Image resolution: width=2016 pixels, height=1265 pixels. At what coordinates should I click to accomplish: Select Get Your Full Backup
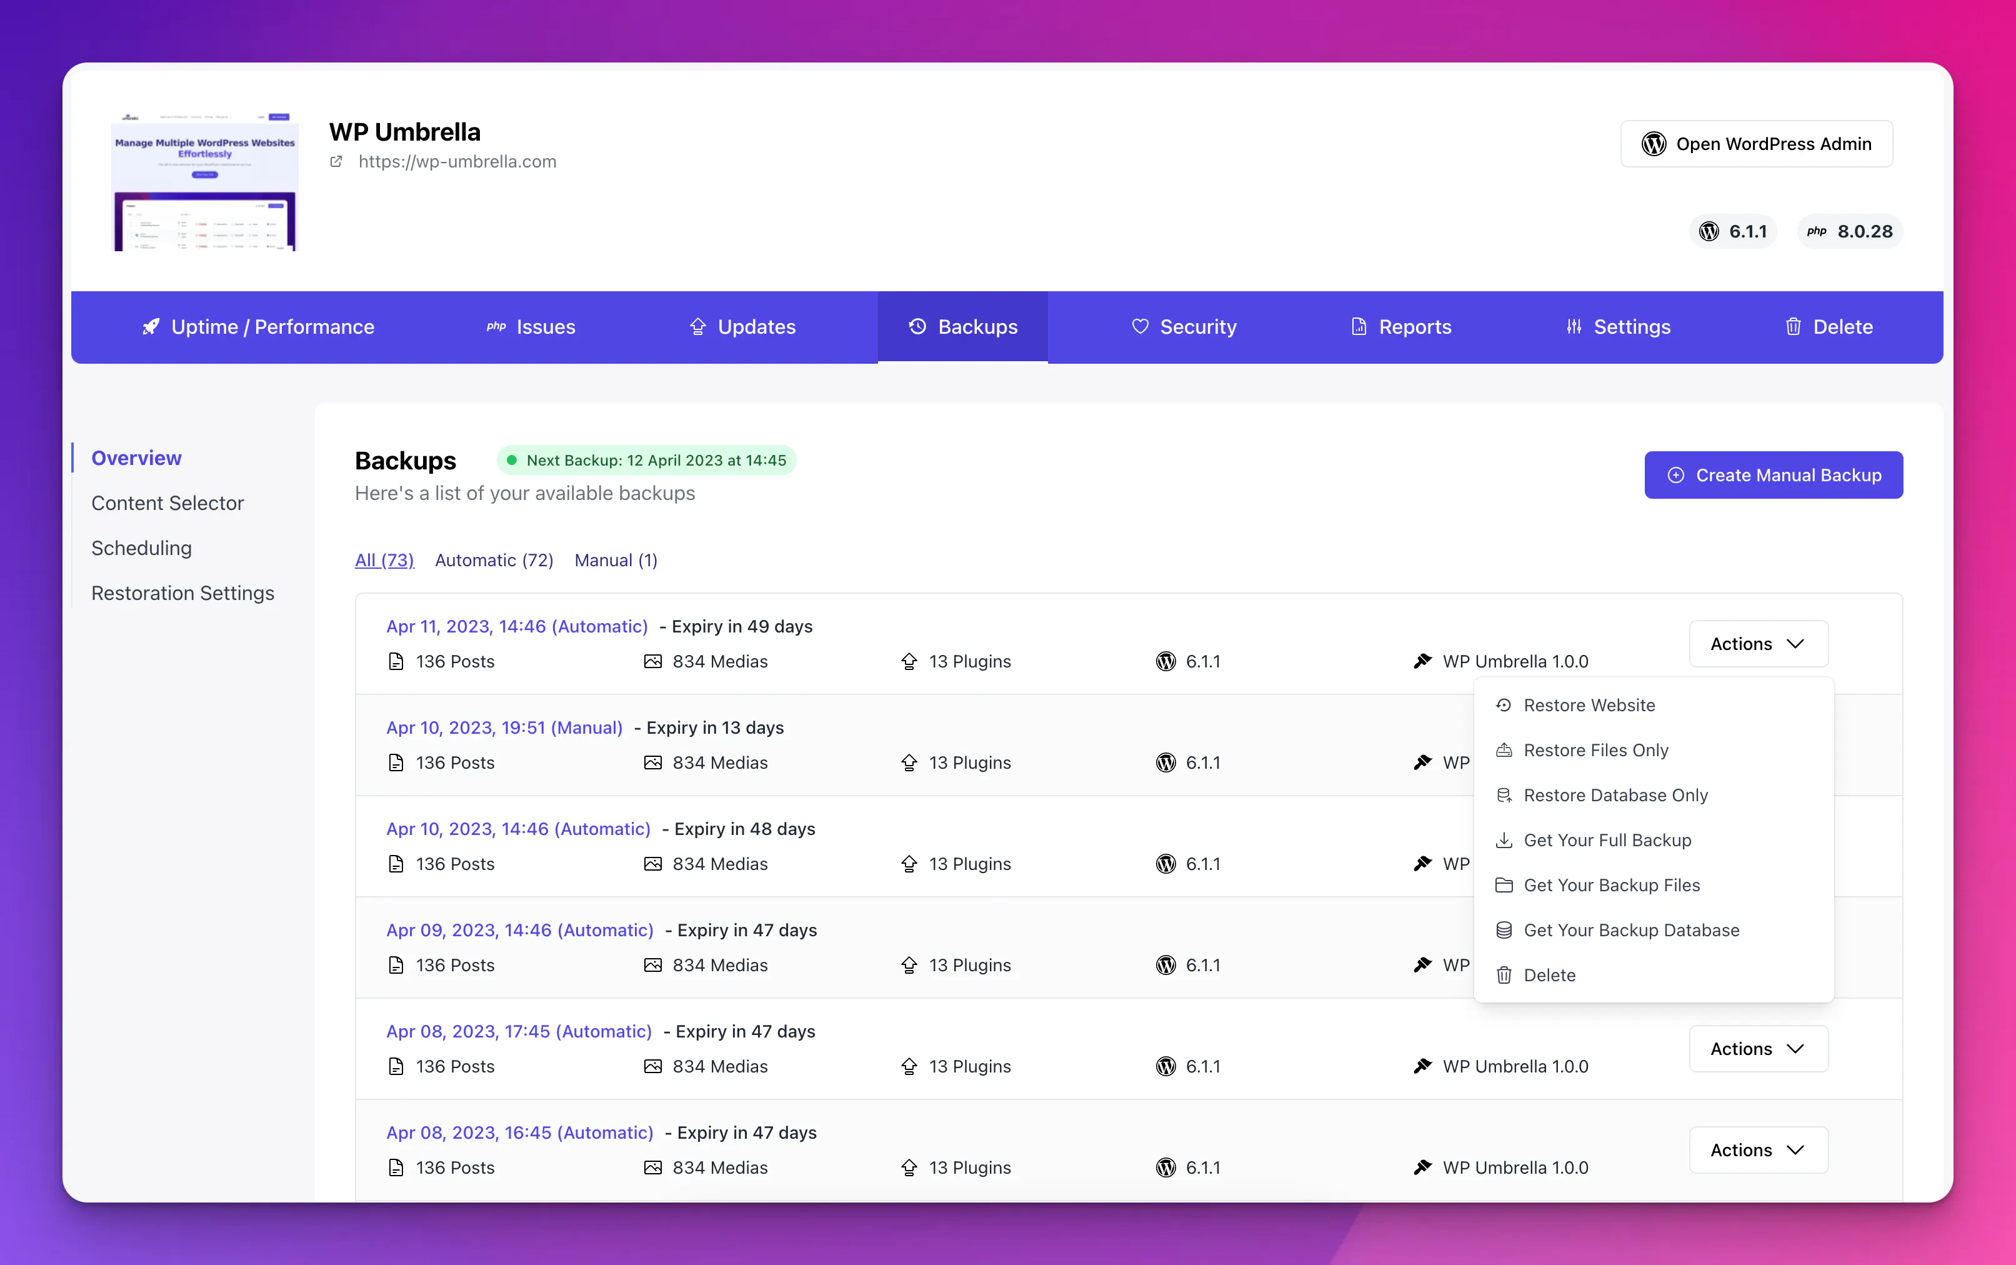pyautogui.click(x=1654, y=841)
